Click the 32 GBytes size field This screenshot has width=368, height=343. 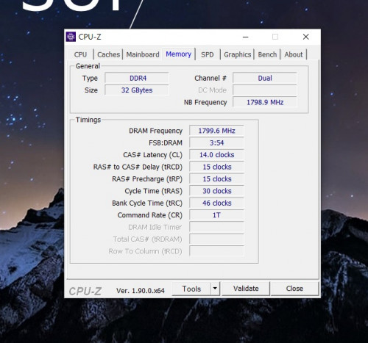pyautogui.click(x=137, y=90)
